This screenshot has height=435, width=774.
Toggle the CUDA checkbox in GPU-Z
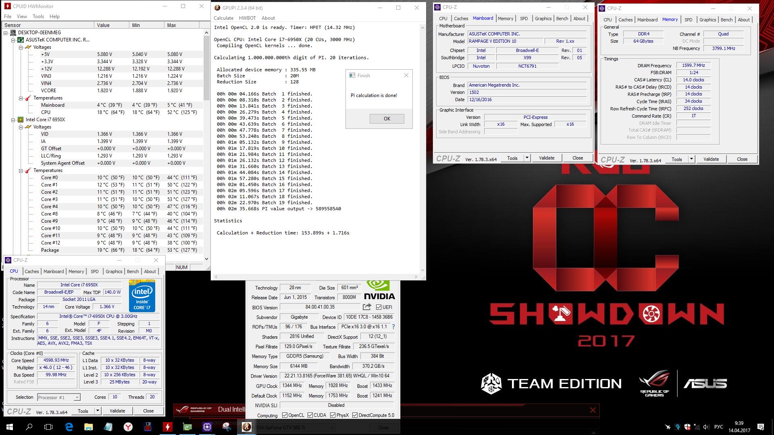310,415
